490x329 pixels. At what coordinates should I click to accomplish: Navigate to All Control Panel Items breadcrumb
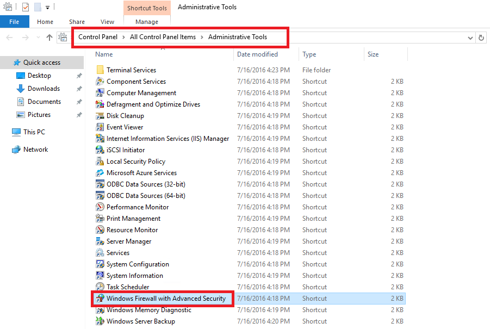(x=163, y=37)
